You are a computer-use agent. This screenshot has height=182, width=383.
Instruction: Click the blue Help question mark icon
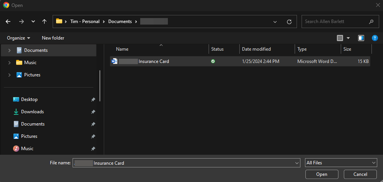click(375, 38)
